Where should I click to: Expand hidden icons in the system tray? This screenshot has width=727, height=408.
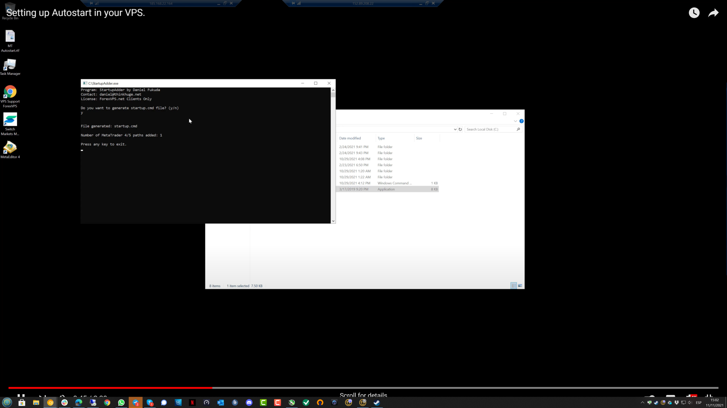[643, 402]
